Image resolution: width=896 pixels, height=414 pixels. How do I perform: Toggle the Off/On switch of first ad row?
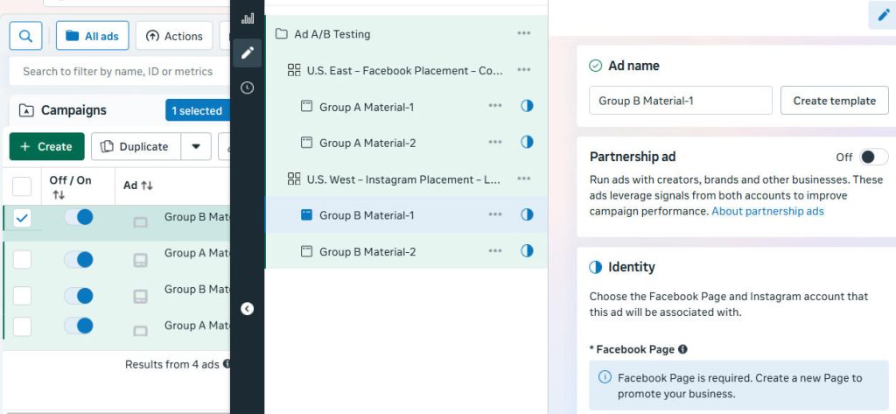(x=79, y=217)
